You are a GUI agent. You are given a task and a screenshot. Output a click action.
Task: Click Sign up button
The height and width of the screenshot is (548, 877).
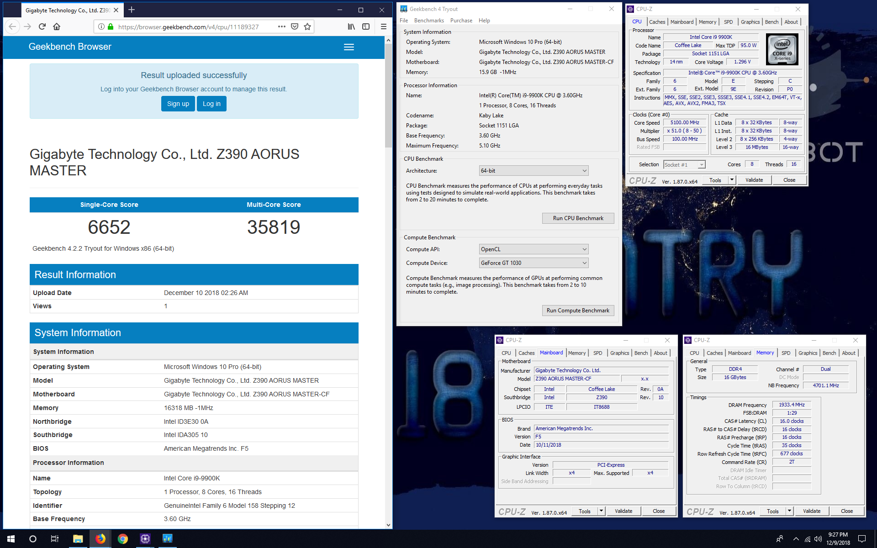tap(178, 104)
